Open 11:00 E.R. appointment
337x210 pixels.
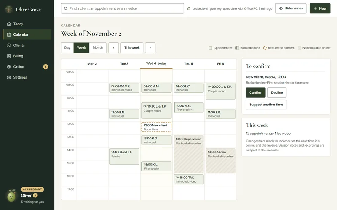pos(220,114)
